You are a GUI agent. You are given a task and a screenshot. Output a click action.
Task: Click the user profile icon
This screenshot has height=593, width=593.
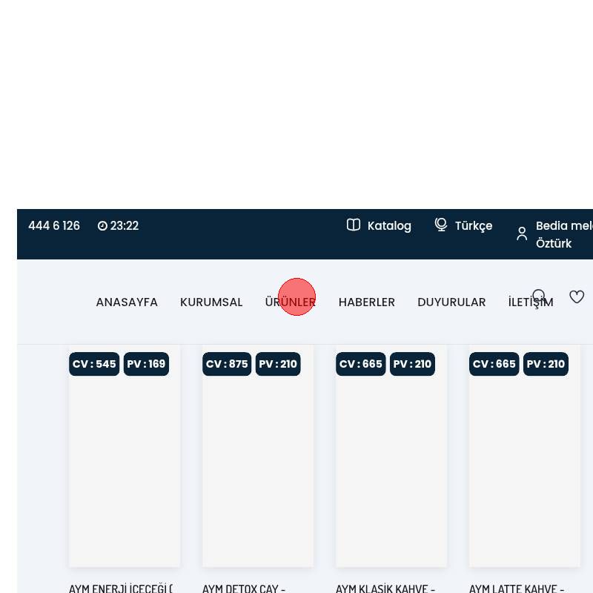pos(522,233)
